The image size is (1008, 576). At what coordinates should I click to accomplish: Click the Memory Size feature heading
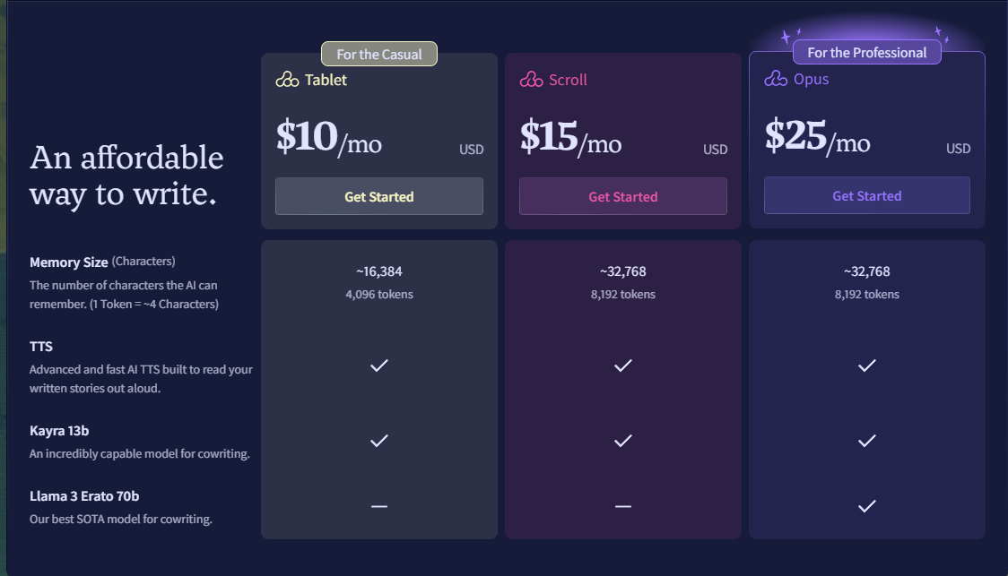click(69, 262)
